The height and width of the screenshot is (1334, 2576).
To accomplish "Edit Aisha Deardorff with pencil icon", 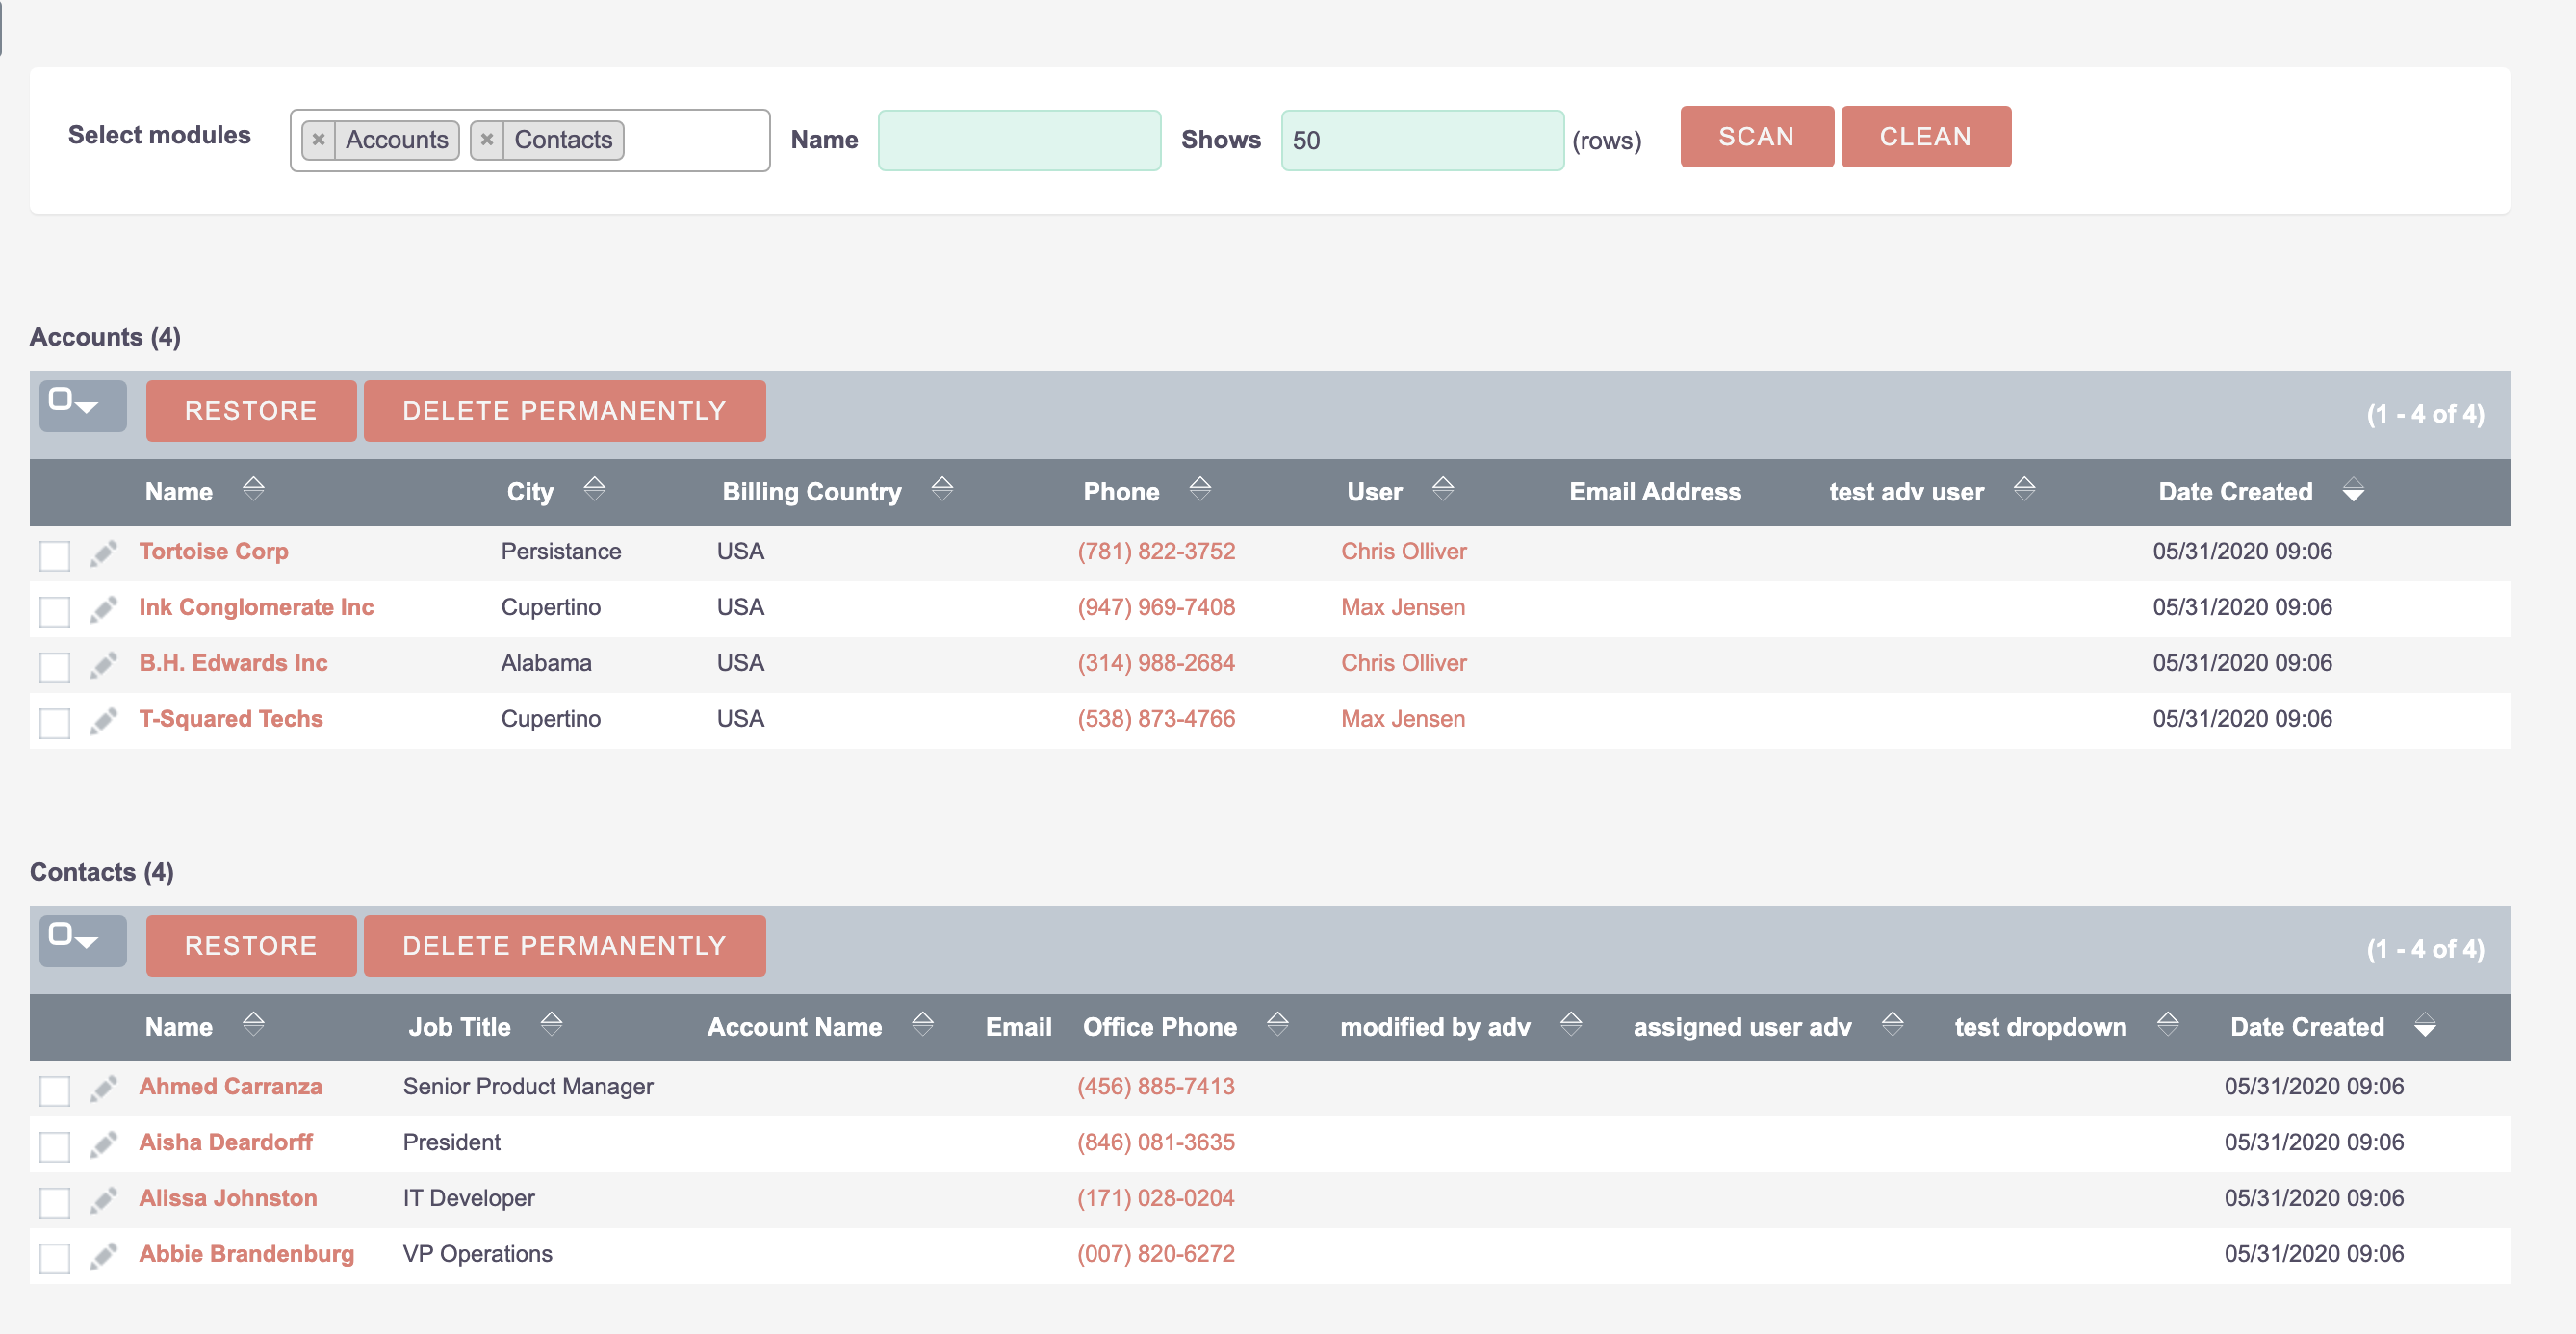I will click(x=103, y=1144).
